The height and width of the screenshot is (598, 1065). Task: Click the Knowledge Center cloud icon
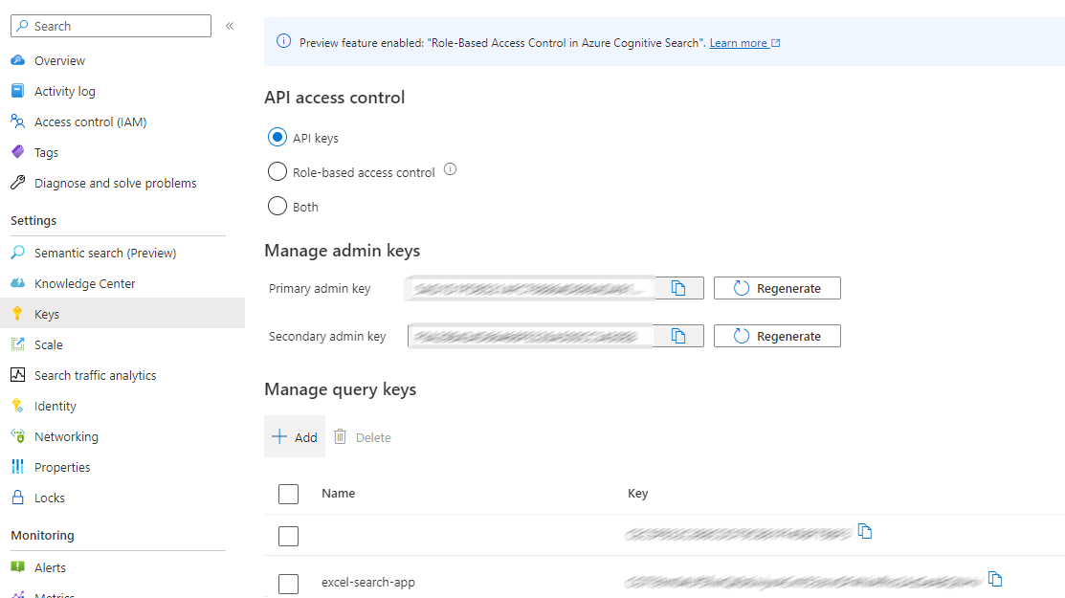pos(18,283)
